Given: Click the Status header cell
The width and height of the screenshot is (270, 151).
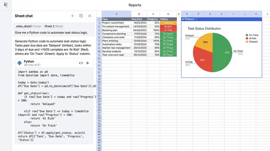Looking at the screenshot, I should tap(168, 19).
